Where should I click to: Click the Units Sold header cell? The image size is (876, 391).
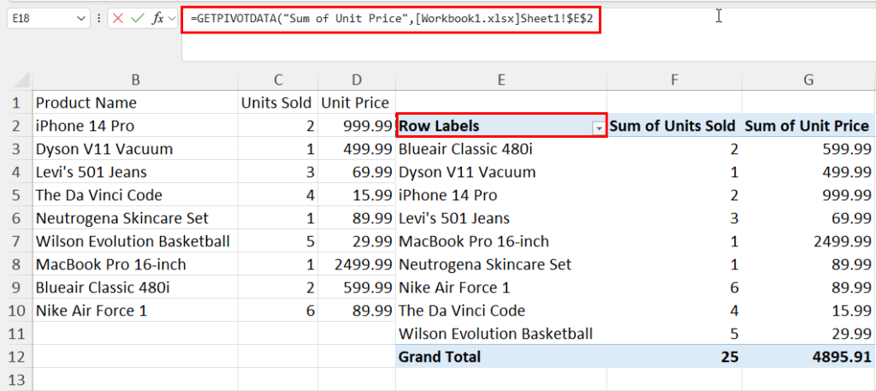pyautogui.click(x=278, y=103)
